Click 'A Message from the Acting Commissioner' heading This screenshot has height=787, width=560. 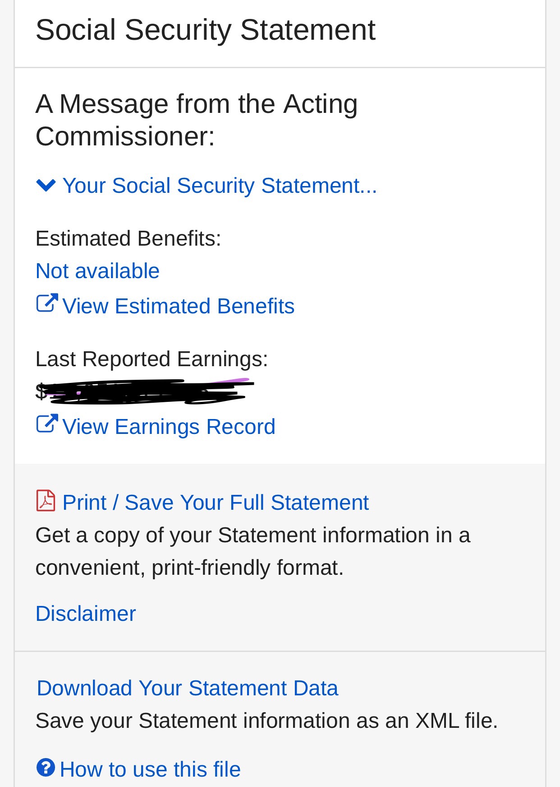coord(197,120)
